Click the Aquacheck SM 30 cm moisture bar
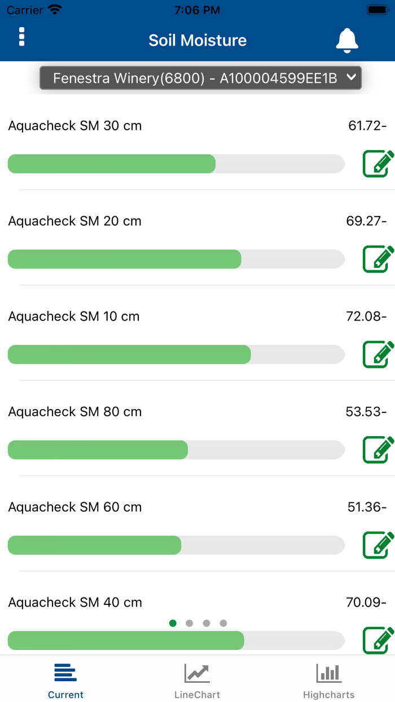This screenshot has height=702, width=395. coord(176,164)
